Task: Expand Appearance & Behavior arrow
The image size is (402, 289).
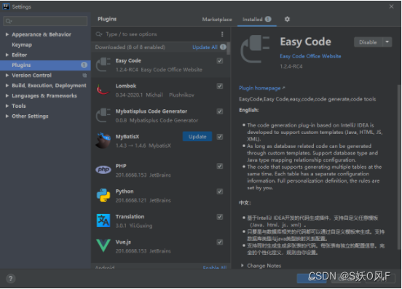Action: pos(7,34)
